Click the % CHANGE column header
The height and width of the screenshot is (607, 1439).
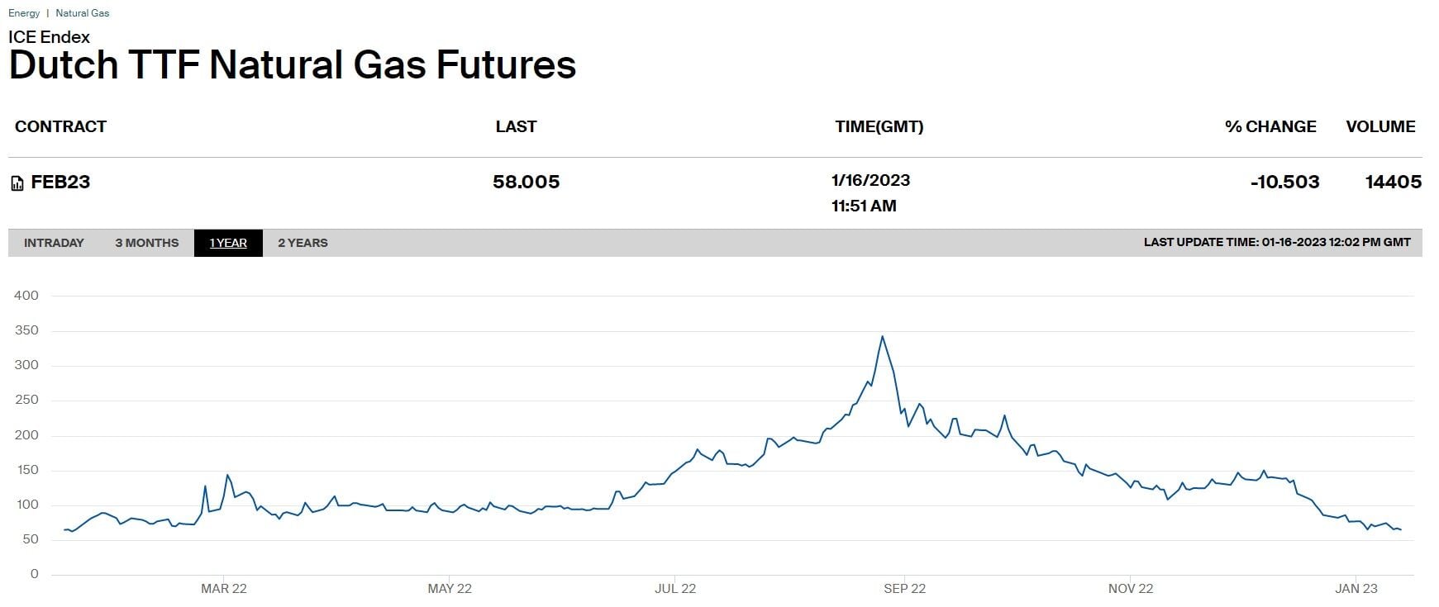(x=1270, y=126)
